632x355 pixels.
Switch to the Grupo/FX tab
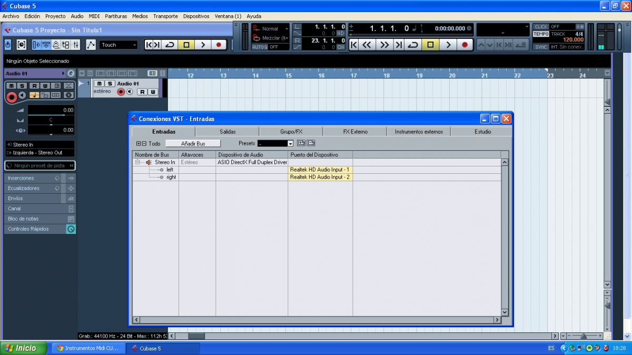(x=291, y=132)
